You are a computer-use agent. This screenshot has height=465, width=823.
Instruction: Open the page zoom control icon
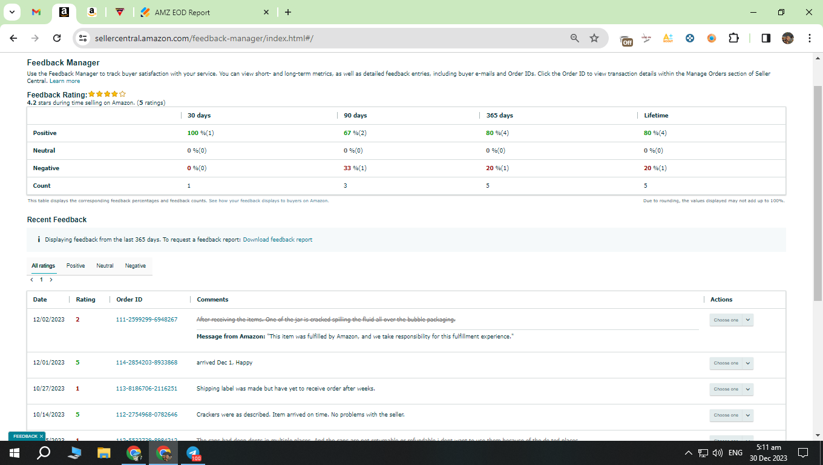[575, 38]
